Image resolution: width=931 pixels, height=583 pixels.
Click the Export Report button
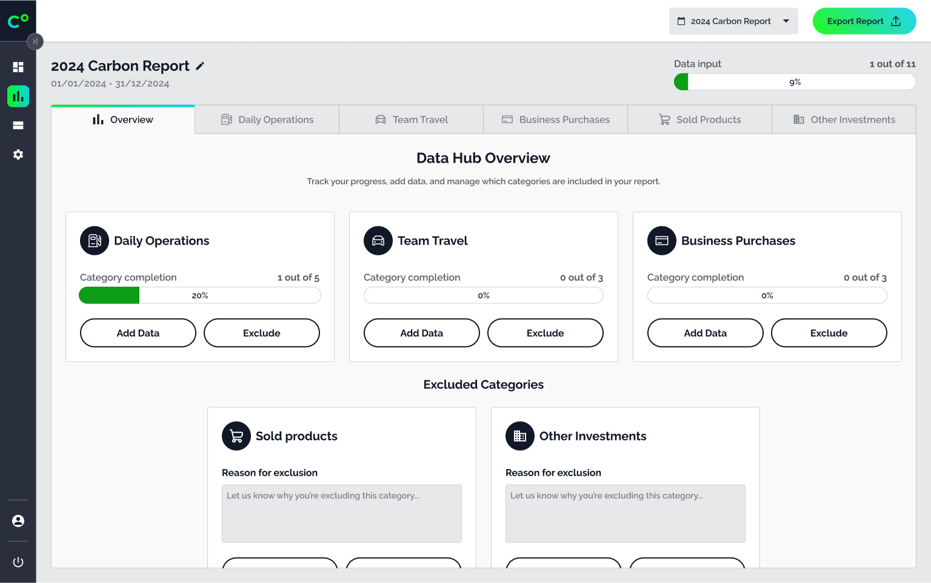tap(864, 21)
